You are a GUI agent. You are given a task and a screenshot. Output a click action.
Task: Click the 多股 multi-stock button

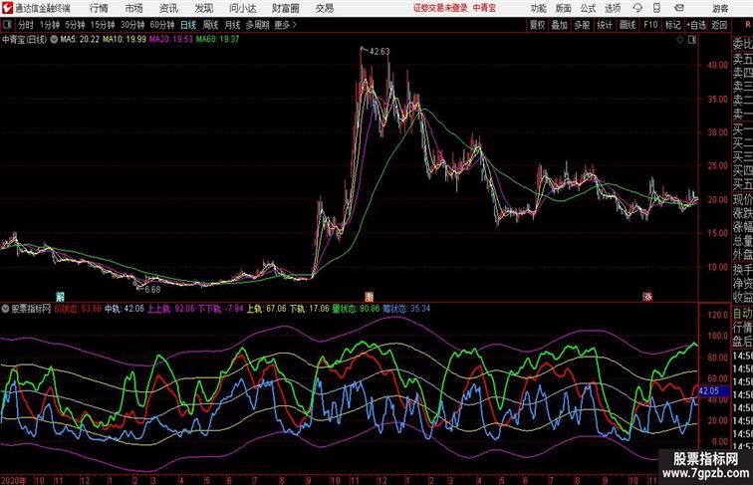click(x=582, y=25)
